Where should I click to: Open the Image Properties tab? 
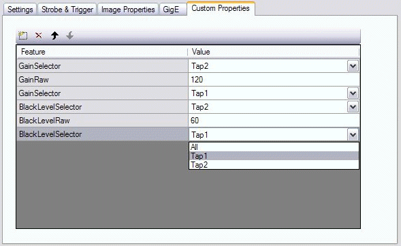coord(128,10)
